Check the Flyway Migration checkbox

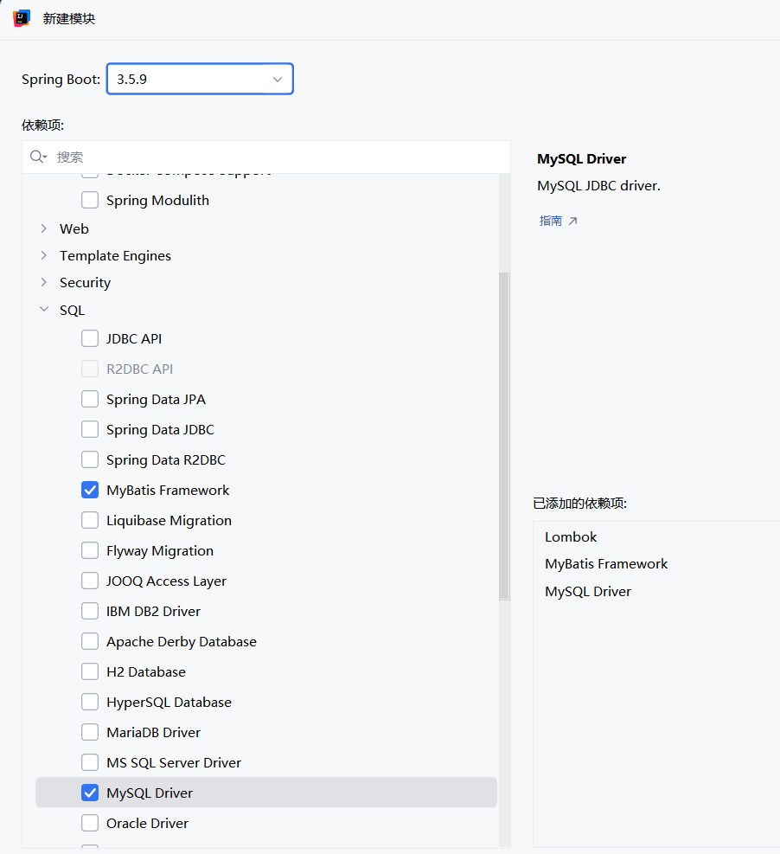pyautogui.click(x=90, y=550)
